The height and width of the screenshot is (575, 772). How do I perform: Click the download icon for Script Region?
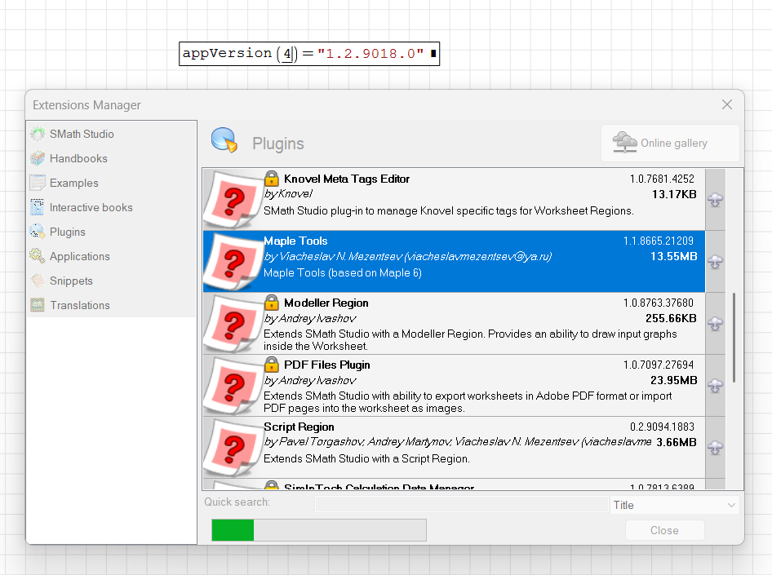715,447
